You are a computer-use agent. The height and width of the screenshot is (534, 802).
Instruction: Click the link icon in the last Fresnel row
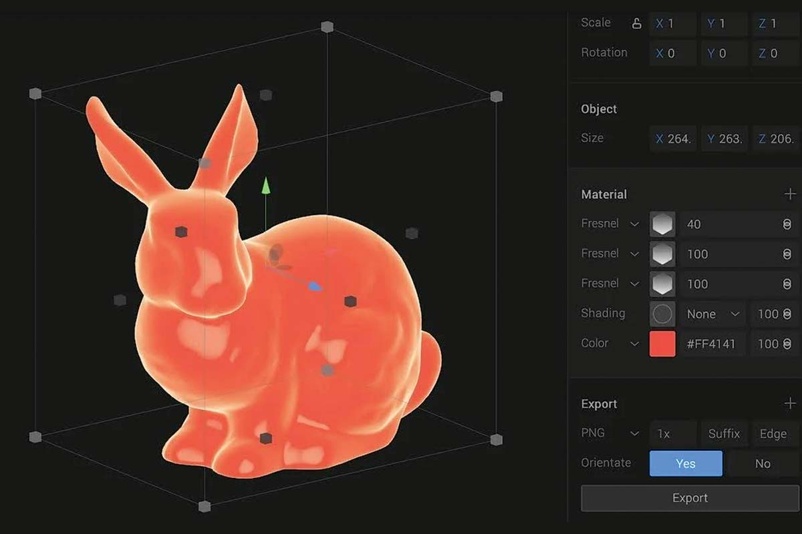pos(787,284)
